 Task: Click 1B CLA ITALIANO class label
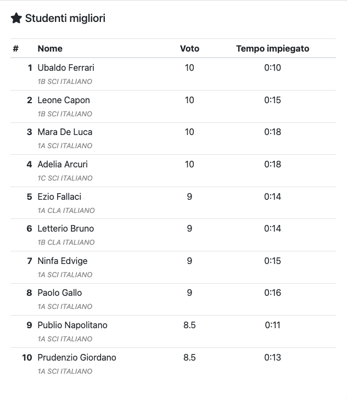coord(66,242)
